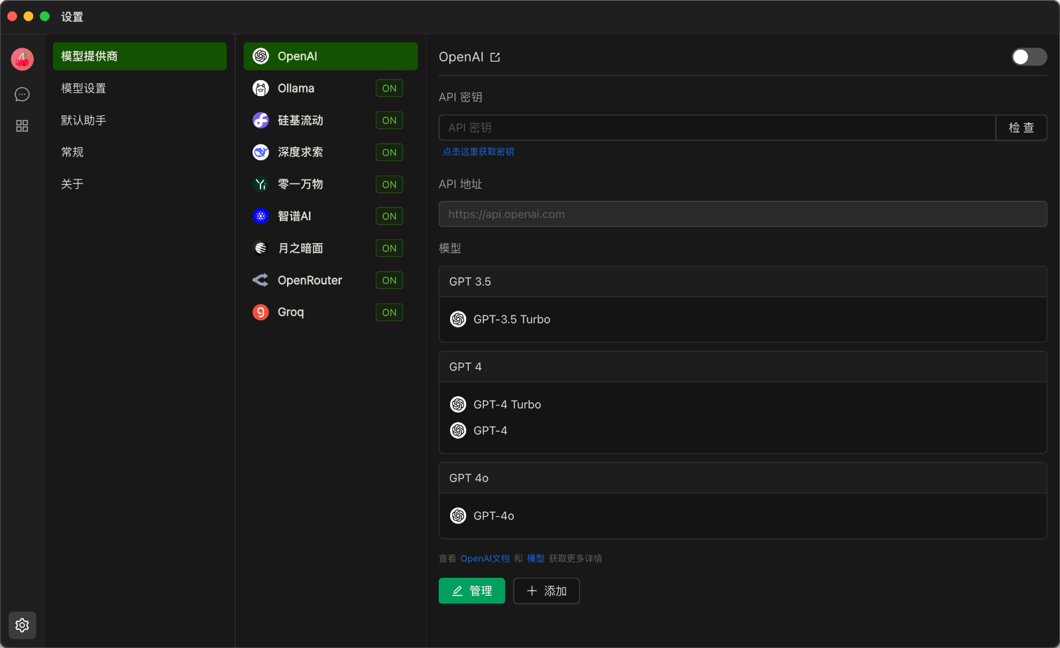The image size is (1060, 648).
Task: Open 关于 settings section
Action: [x=140, y=184]
